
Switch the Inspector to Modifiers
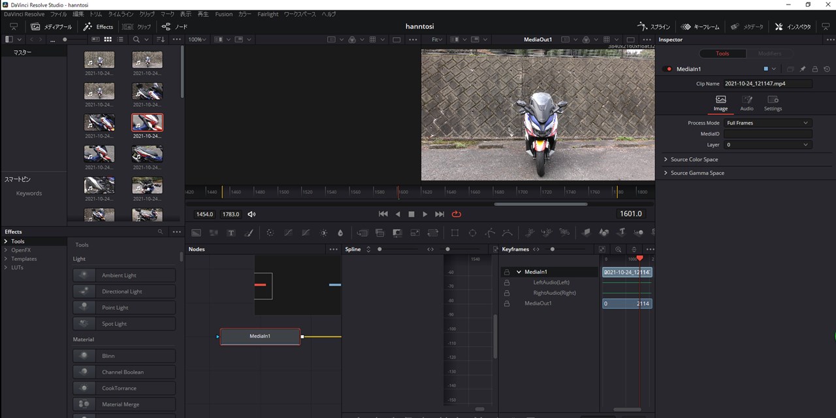(769, 53)
